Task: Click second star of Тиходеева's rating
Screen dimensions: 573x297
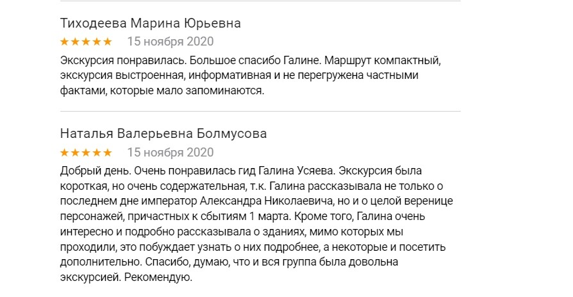Action: pos(75,42)
